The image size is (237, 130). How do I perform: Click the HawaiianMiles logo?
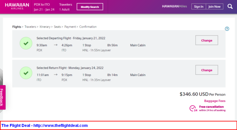pos(174,6)
